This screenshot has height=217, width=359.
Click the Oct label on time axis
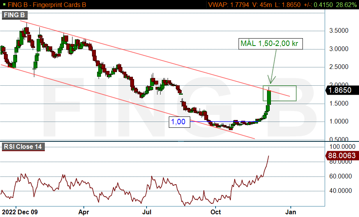point(216,212)
